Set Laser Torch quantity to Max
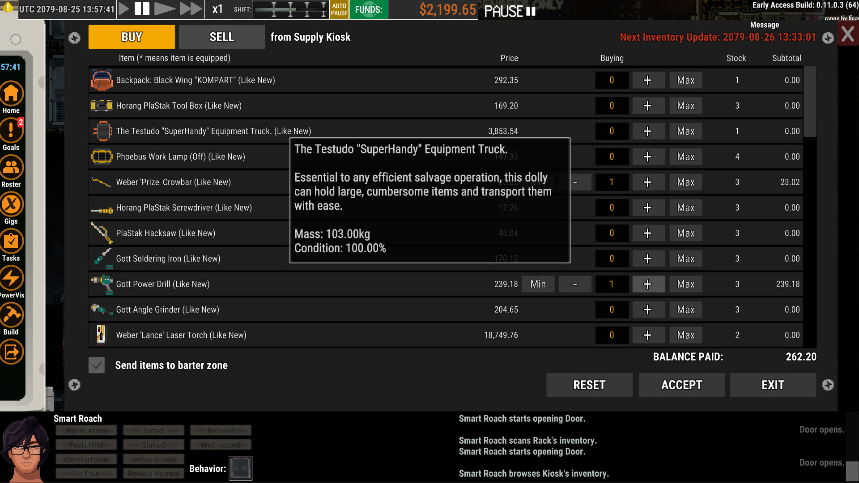Image resolution: width=859 pixels, height=483 pixels. click(686, 335)
